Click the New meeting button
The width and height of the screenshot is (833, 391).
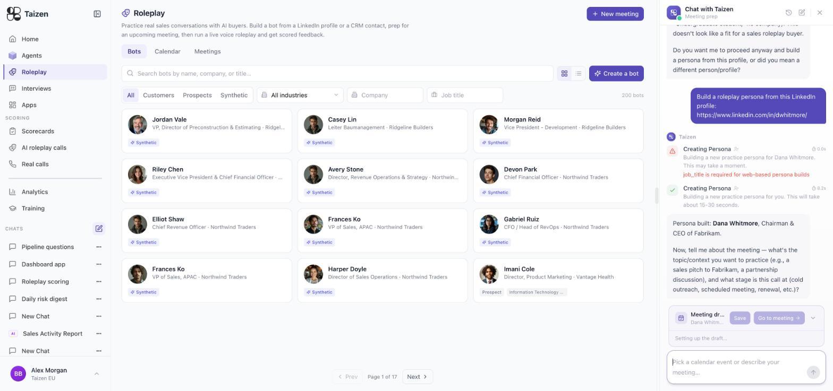[615, 14]
